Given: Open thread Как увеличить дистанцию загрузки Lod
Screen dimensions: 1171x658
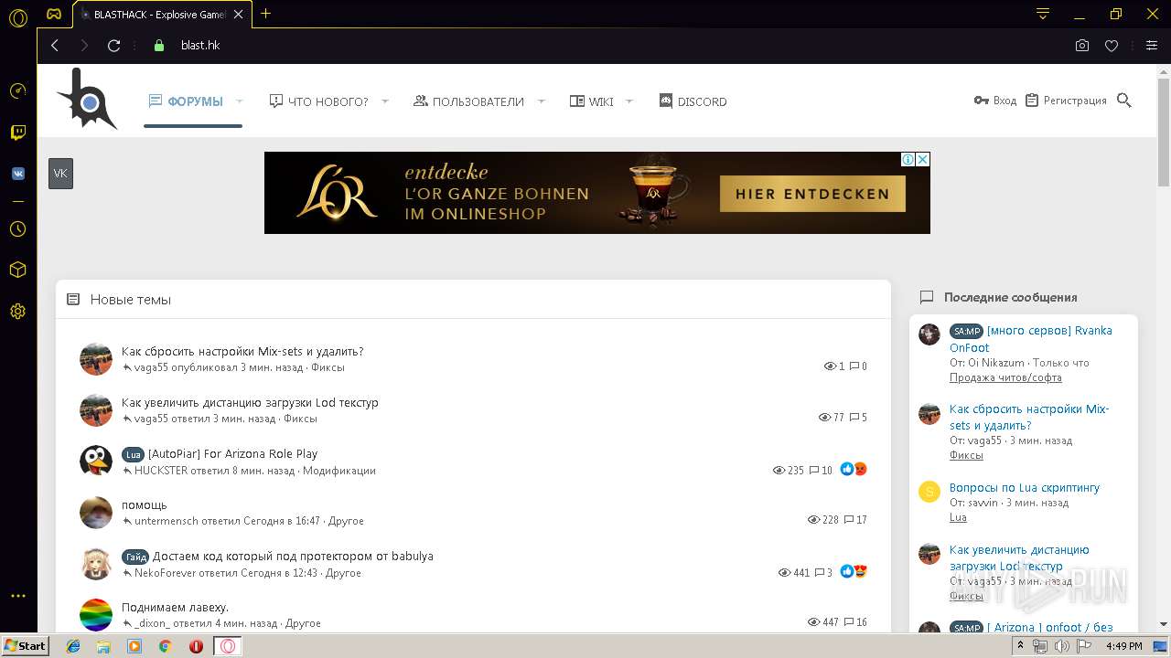Looking at the screenshot, I should tap(250, 402).
